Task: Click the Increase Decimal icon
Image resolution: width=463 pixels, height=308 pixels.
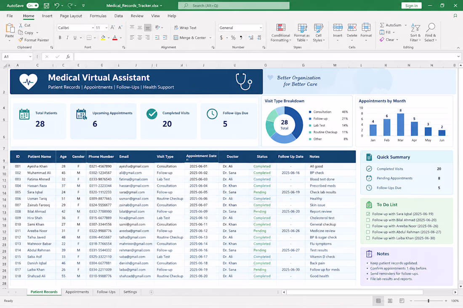Action: tap(251, 37)
